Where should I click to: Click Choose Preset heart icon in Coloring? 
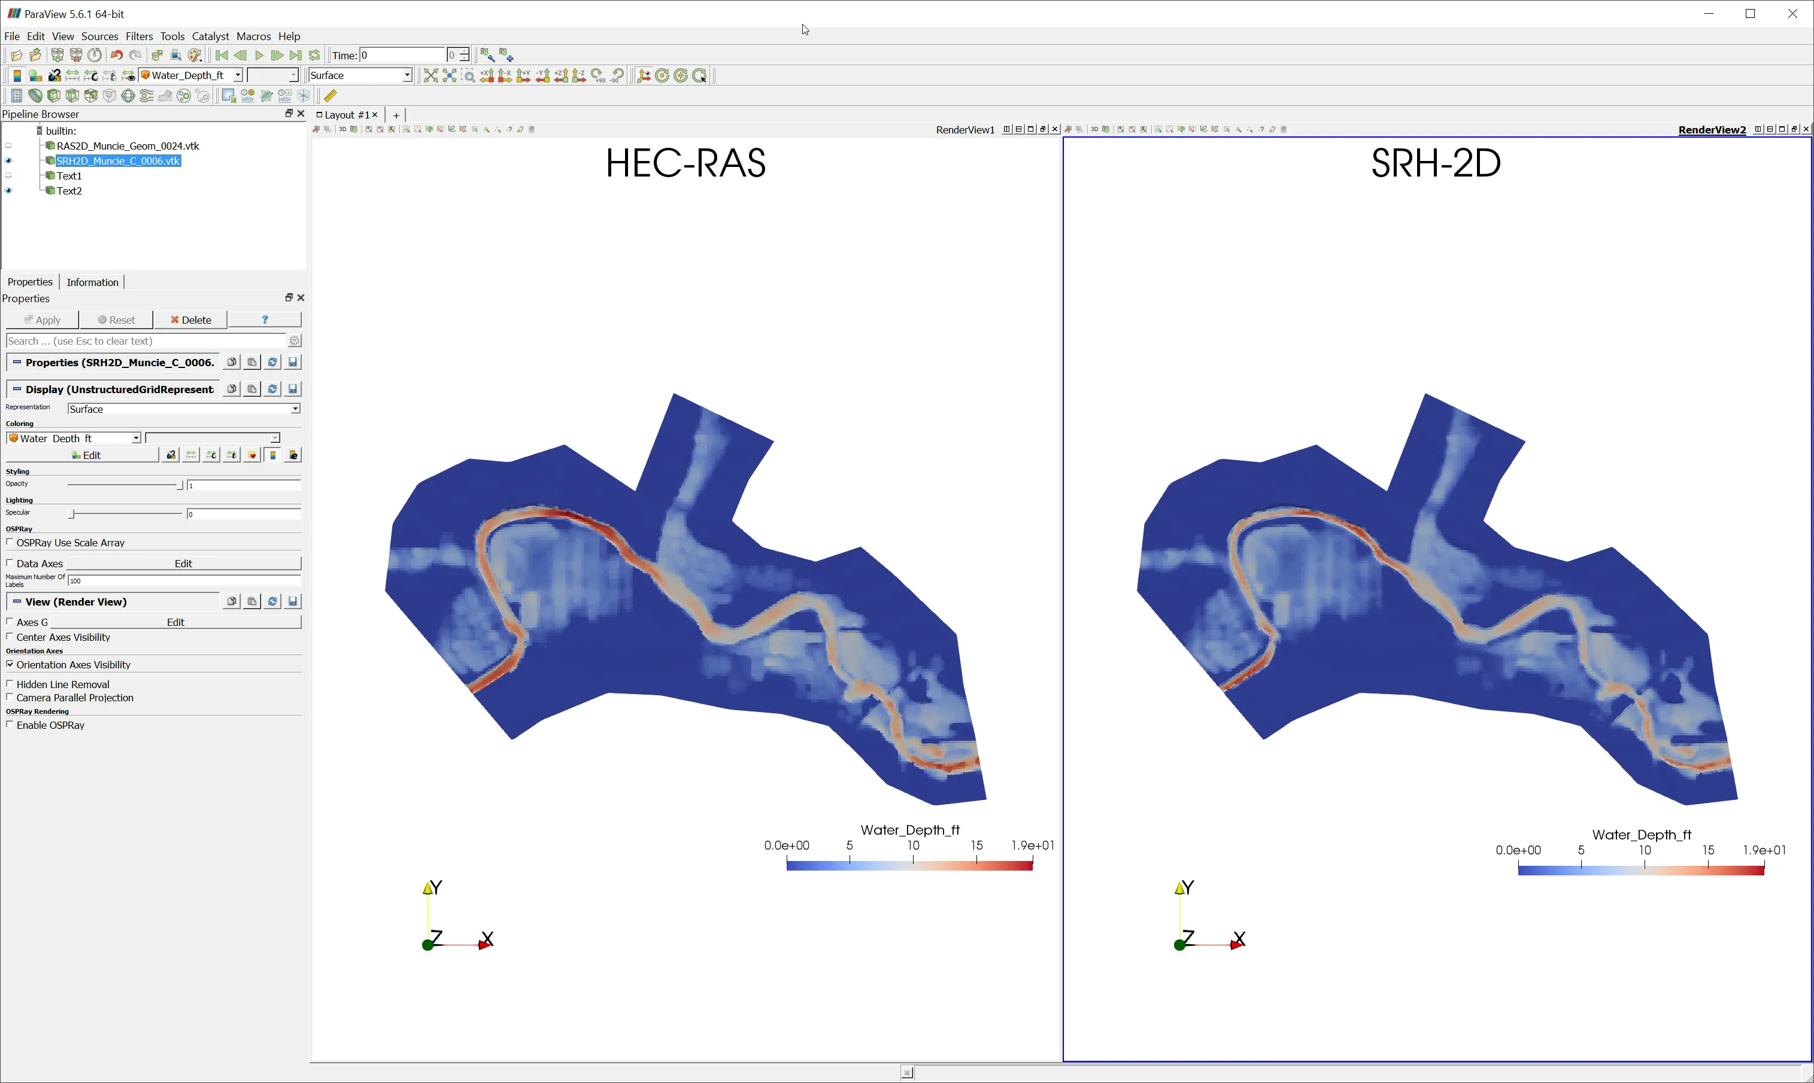click(x=253, y=455)
